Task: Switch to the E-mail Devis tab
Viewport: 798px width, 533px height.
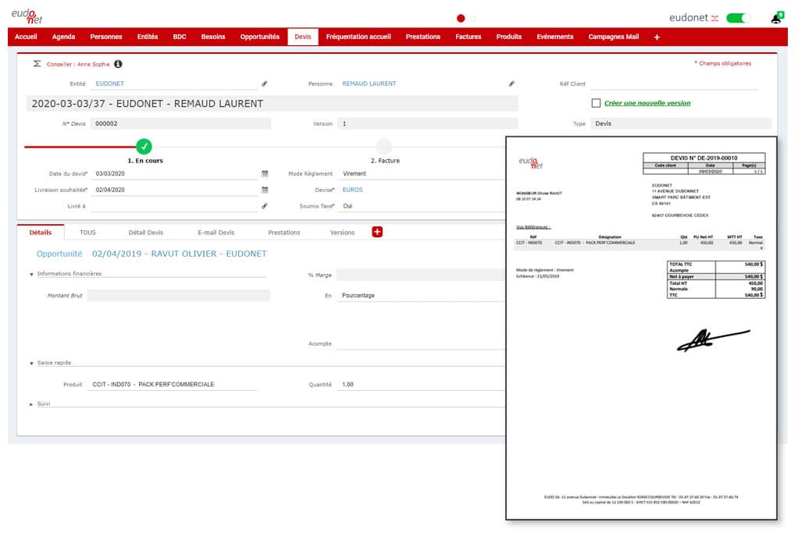Action: (x=216, y=233)
